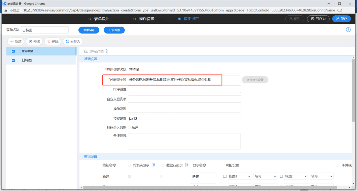Click the scroll-down arrow of vertical scrollbar
357x191 pixels.
click(354, 183)
